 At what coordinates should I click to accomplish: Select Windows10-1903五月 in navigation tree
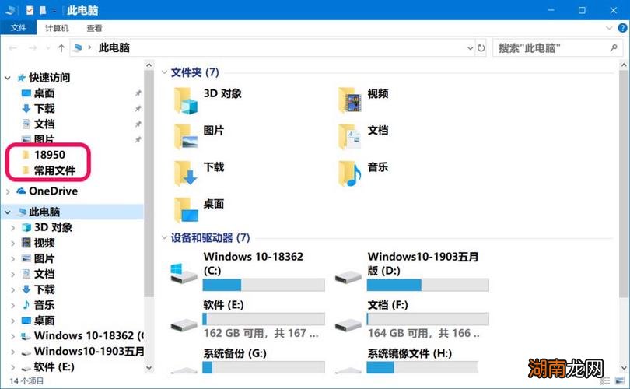(83, 351)
